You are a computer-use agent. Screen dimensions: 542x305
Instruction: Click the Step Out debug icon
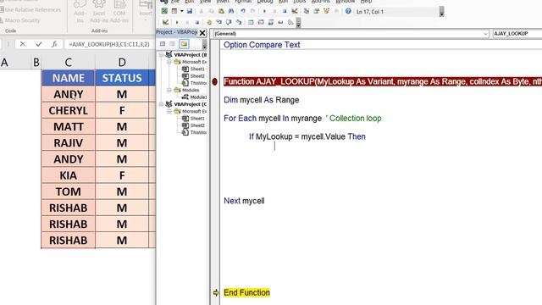239,23
